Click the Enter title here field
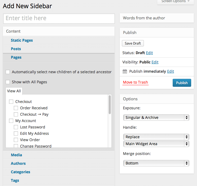 59,19
